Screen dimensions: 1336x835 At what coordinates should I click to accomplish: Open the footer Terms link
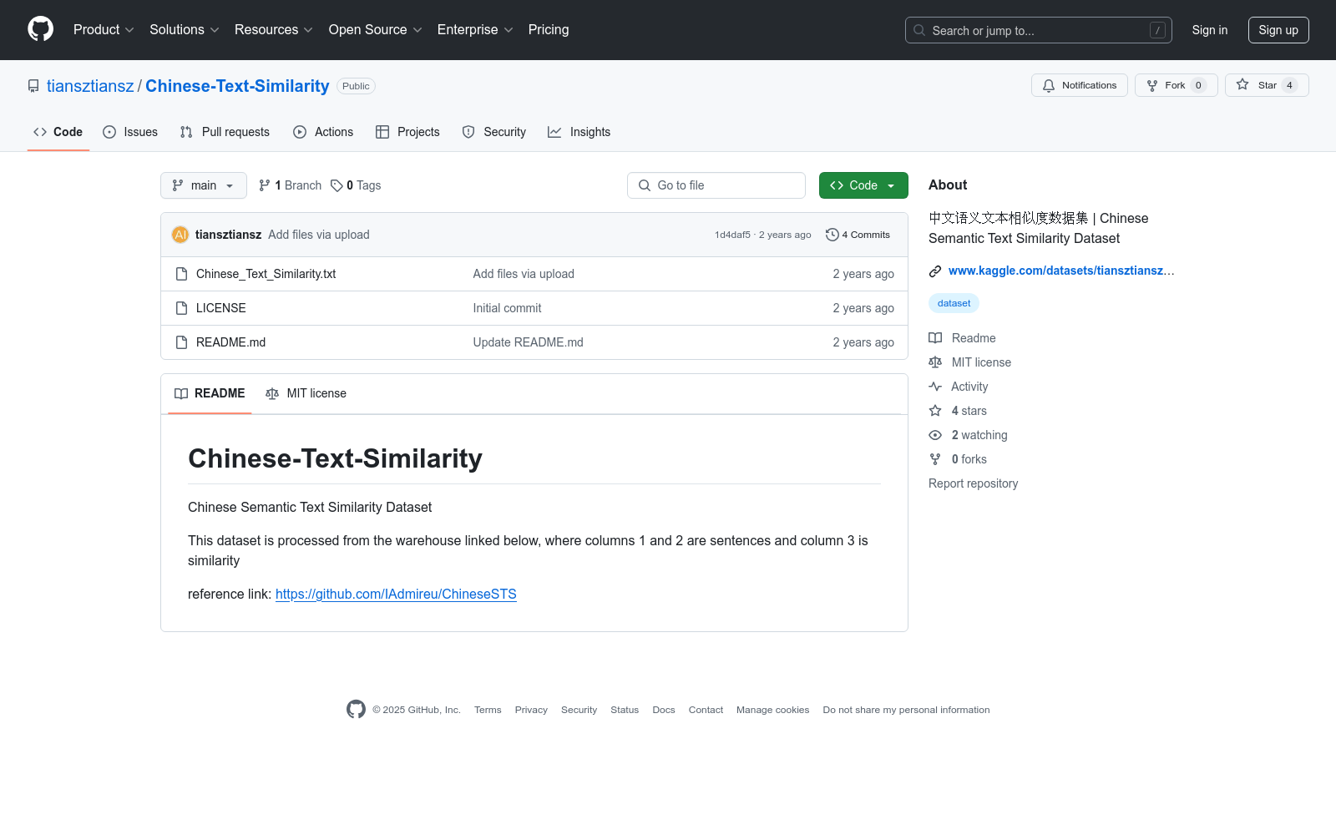pos(488,710)
